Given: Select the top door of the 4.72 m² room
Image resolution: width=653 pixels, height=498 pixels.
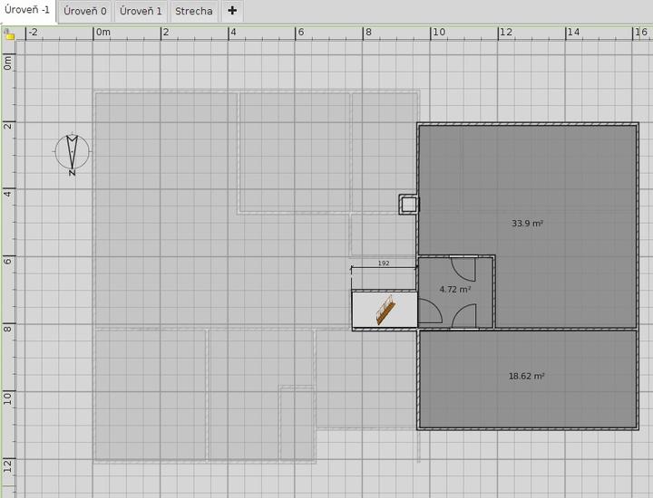Looking at the screenshot, I should click(x=463, y=269).
